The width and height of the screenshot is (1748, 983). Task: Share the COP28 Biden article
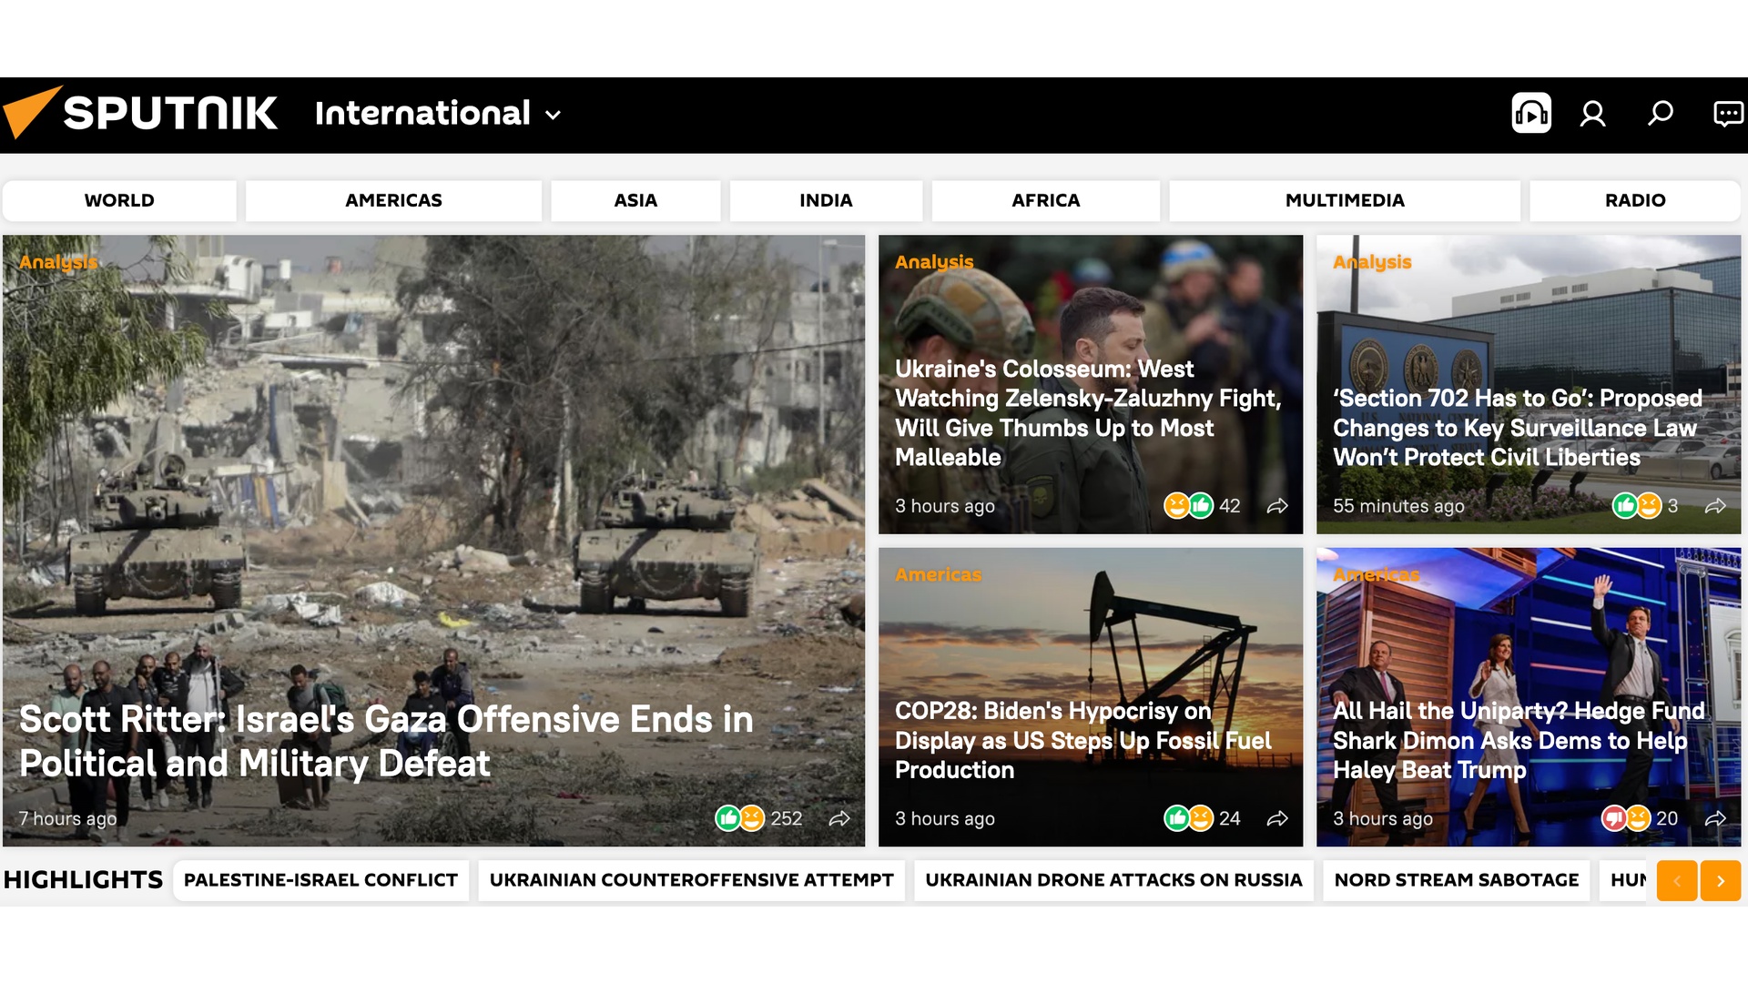click(1277, 818)
